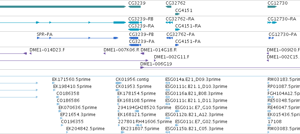Select the CG4151 gene arrow
Viewport: 300px width, 134px height.
coord(178,14)
